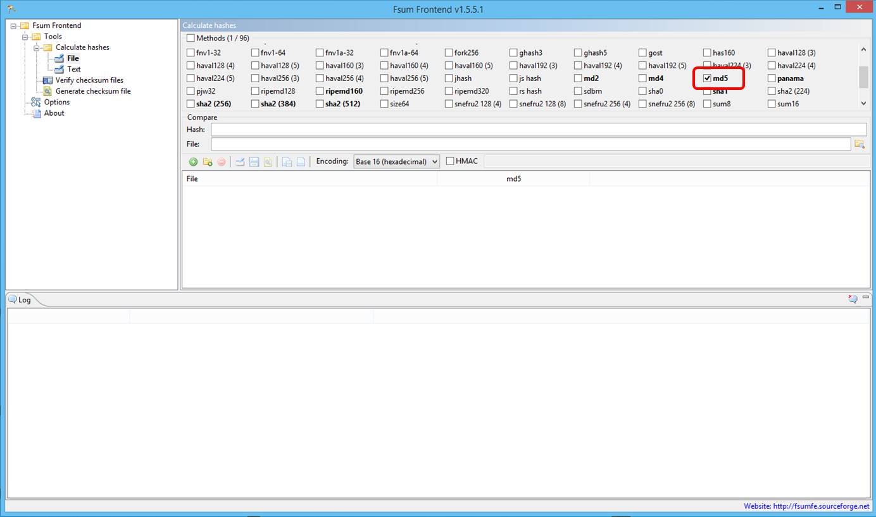Open Verify checksum files tool
The width and height of the screenshot is (876, 517).
click(89, 80)
